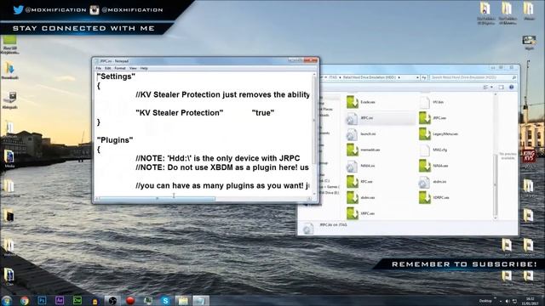Image resolution: width=545 pixels, height=306 pixels.
Task: Select the launch.ini file
Action: click(x=361, y=134)
